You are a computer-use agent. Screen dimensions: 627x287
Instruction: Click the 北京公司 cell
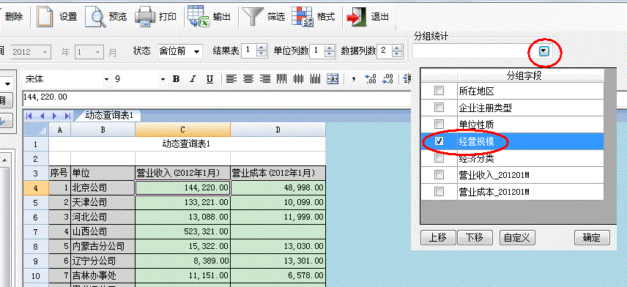click(x=103, y=188)
